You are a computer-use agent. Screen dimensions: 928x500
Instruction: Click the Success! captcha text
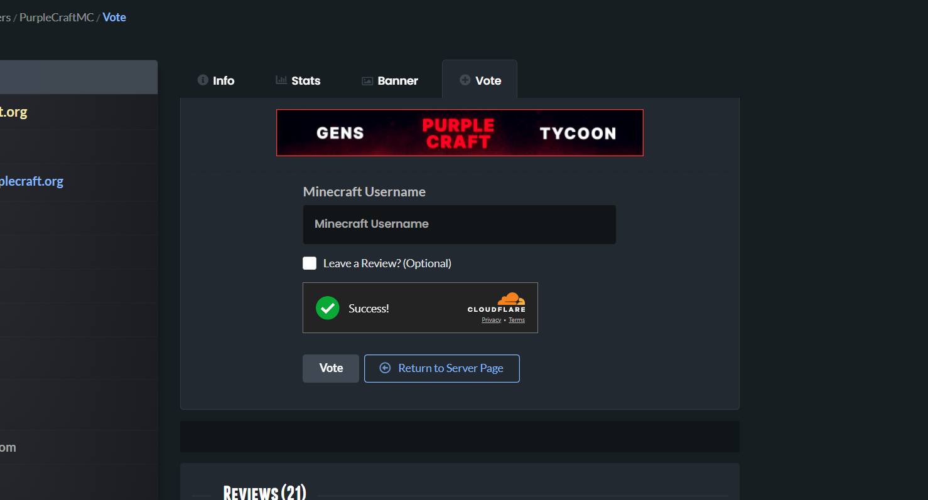click(x=369, y=308)
